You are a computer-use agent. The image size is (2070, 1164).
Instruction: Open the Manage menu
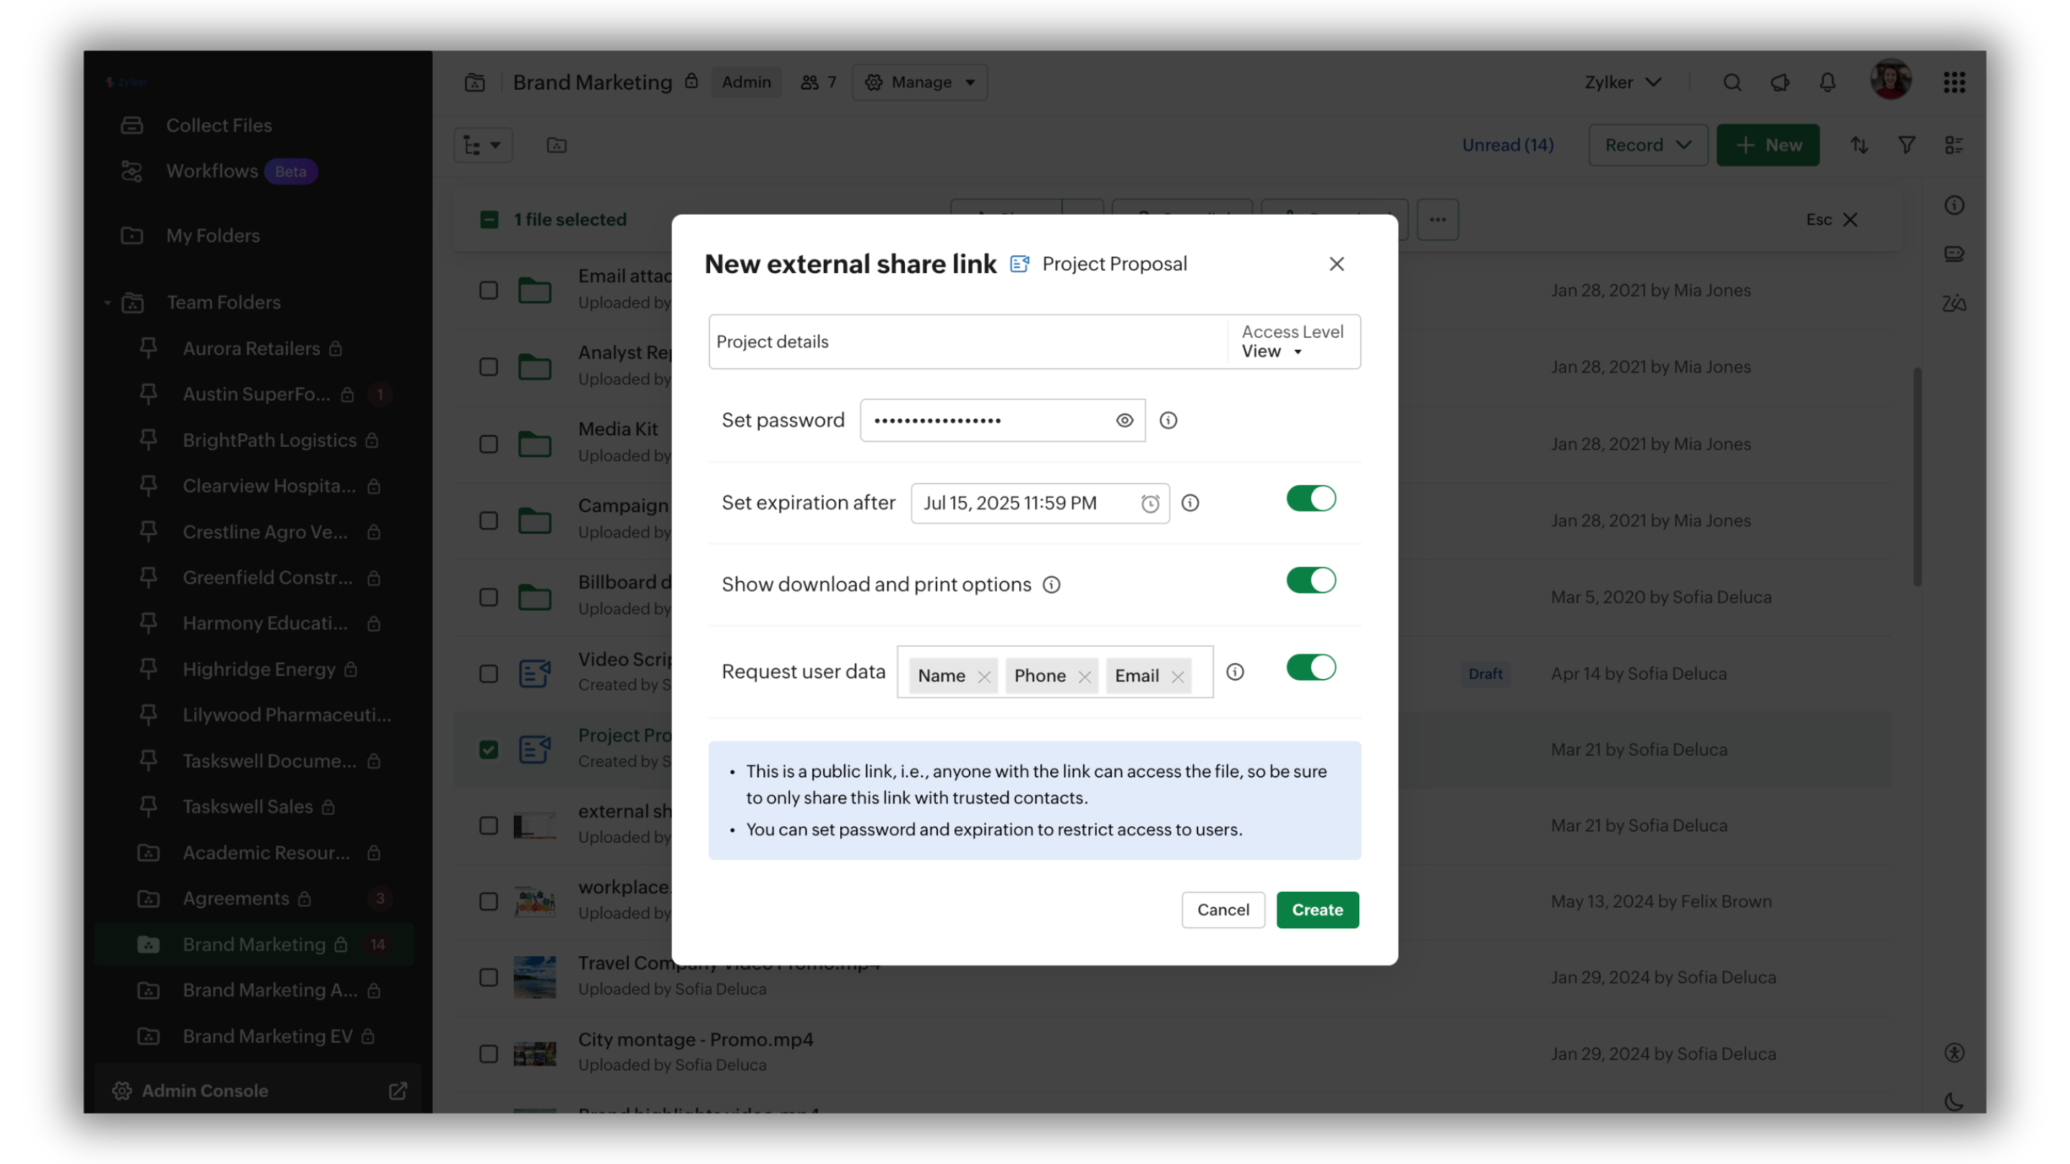coord(919,82)
